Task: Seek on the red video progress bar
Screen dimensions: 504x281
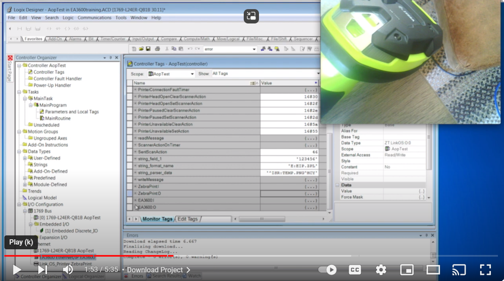Action: pos(174,256)
